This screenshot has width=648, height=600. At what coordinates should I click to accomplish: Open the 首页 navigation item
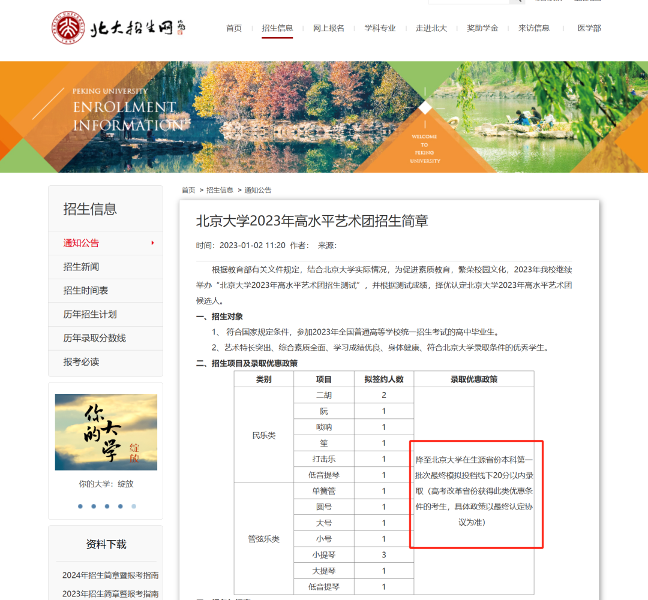pos(234,28)
